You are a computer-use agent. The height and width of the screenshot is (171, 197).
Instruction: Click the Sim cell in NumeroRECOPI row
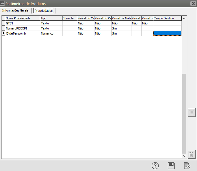tap(121, 28)
